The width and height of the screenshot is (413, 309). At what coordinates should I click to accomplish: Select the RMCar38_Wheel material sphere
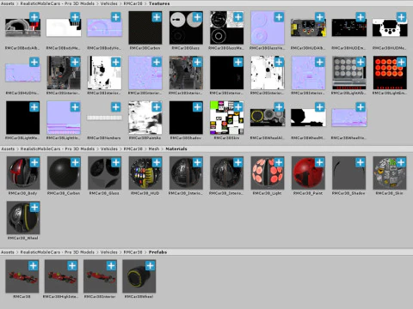pyautogui.click(x=23, y=218)
